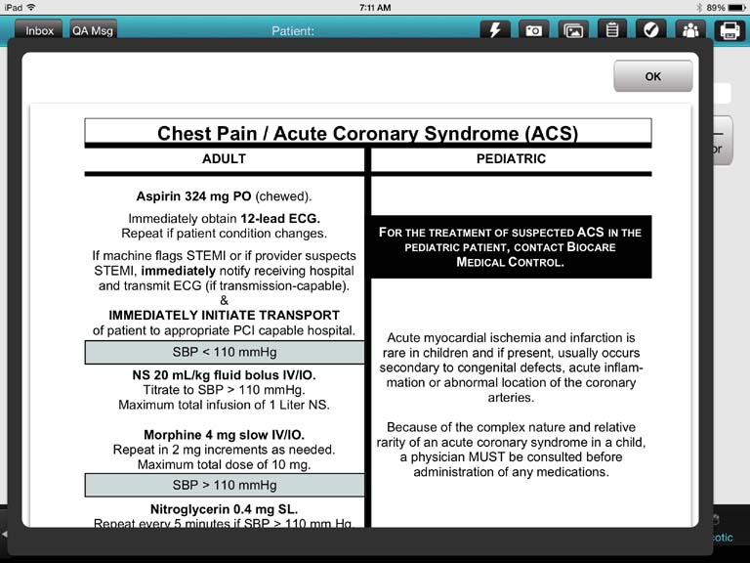Open the QA Msg tab

[93, 29]
